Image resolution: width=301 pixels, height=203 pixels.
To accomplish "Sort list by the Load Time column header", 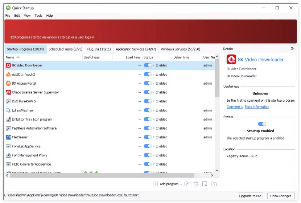I will point(127,57).
